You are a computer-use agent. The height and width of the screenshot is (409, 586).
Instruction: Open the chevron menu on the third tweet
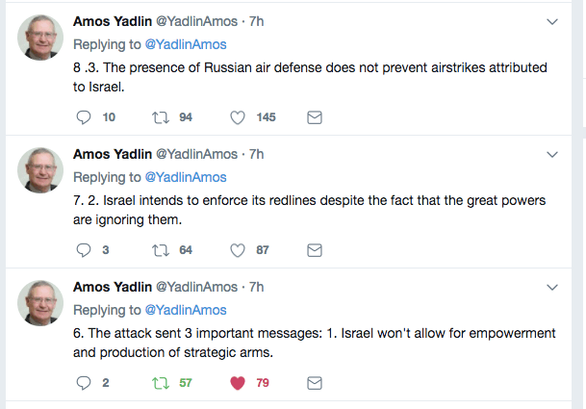[x=552, y=288]
